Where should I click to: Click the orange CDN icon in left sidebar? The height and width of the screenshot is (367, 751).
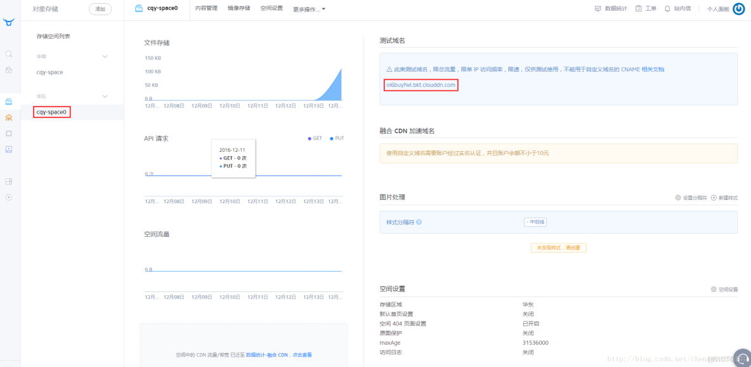[9, 117]
